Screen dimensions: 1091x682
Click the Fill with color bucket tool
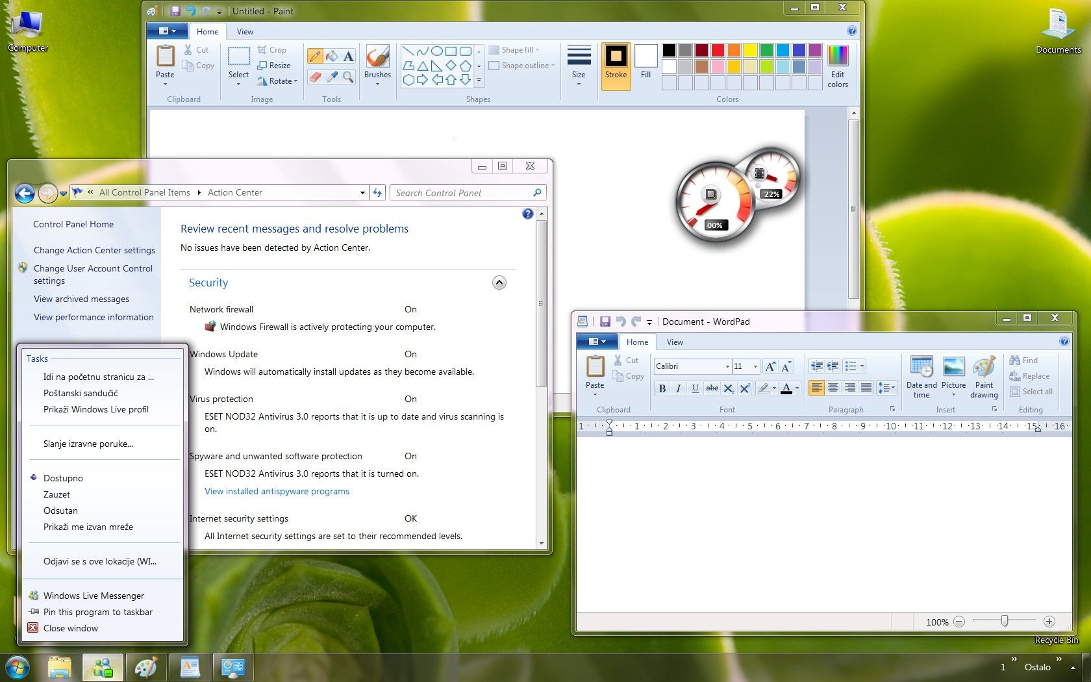coord(332,57)
